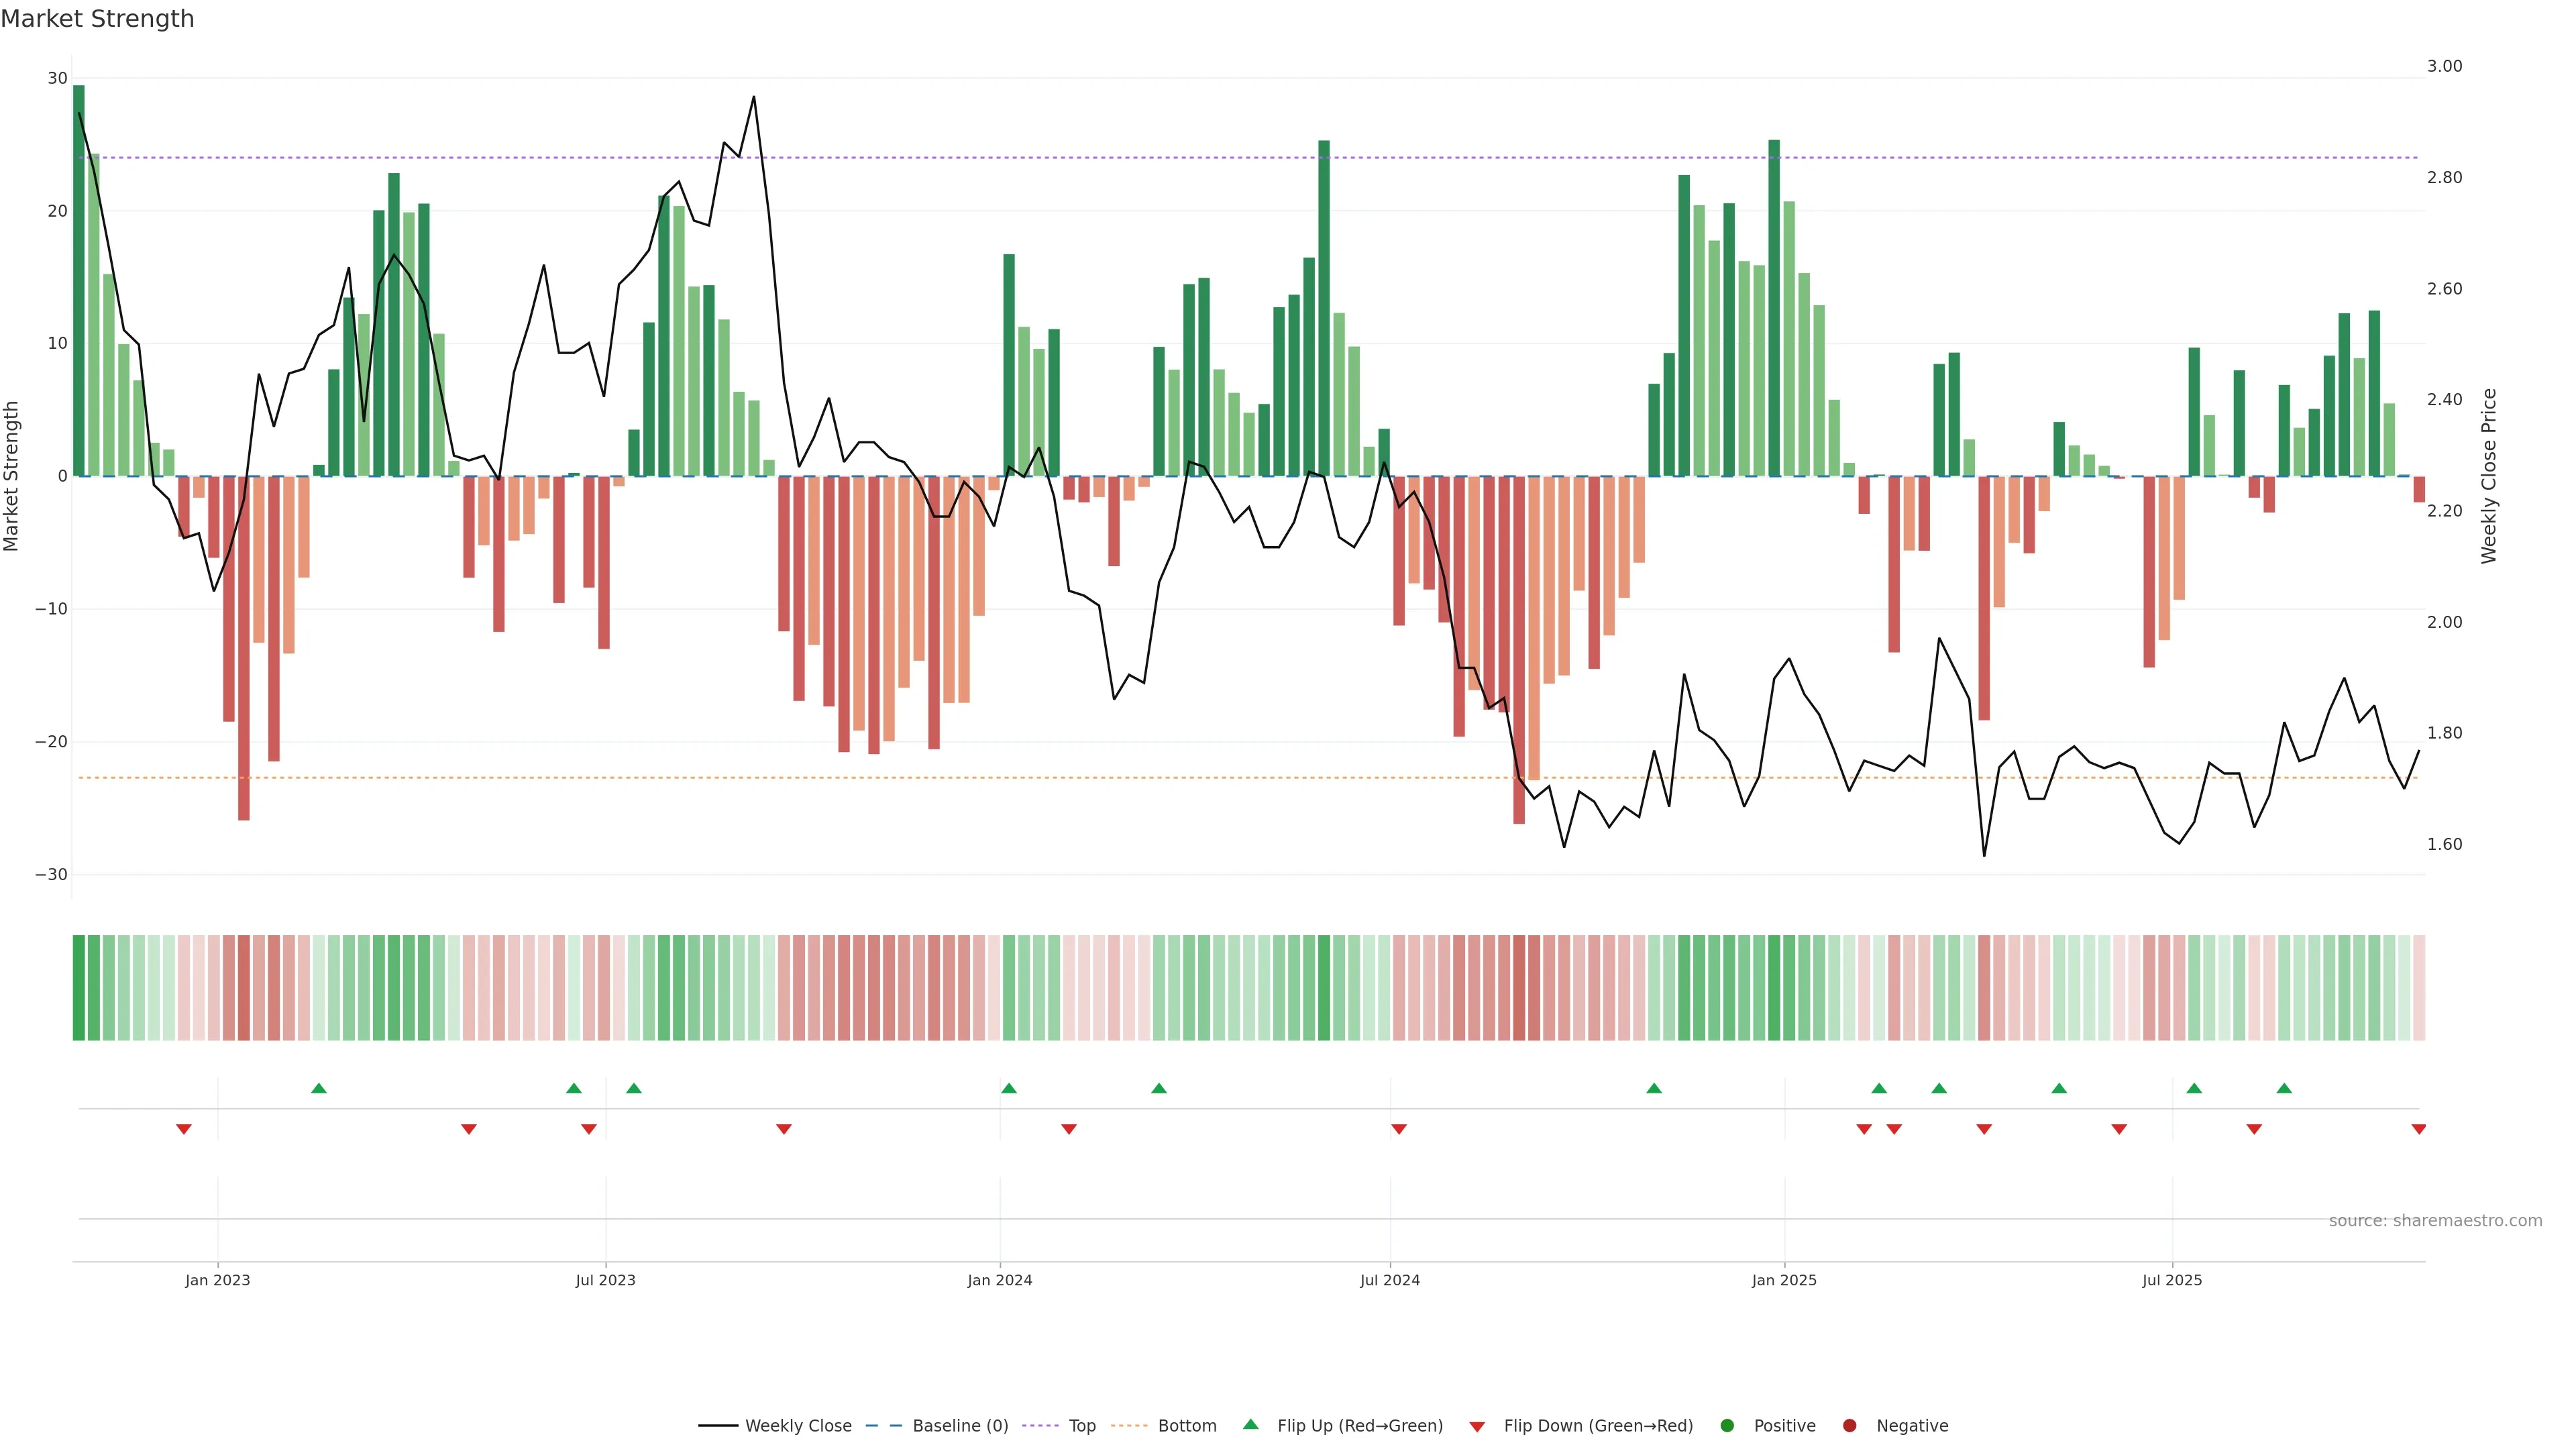Click the green Positive legend dot
The height and width of the screenshot is (1449, 2576).
1727,1426
